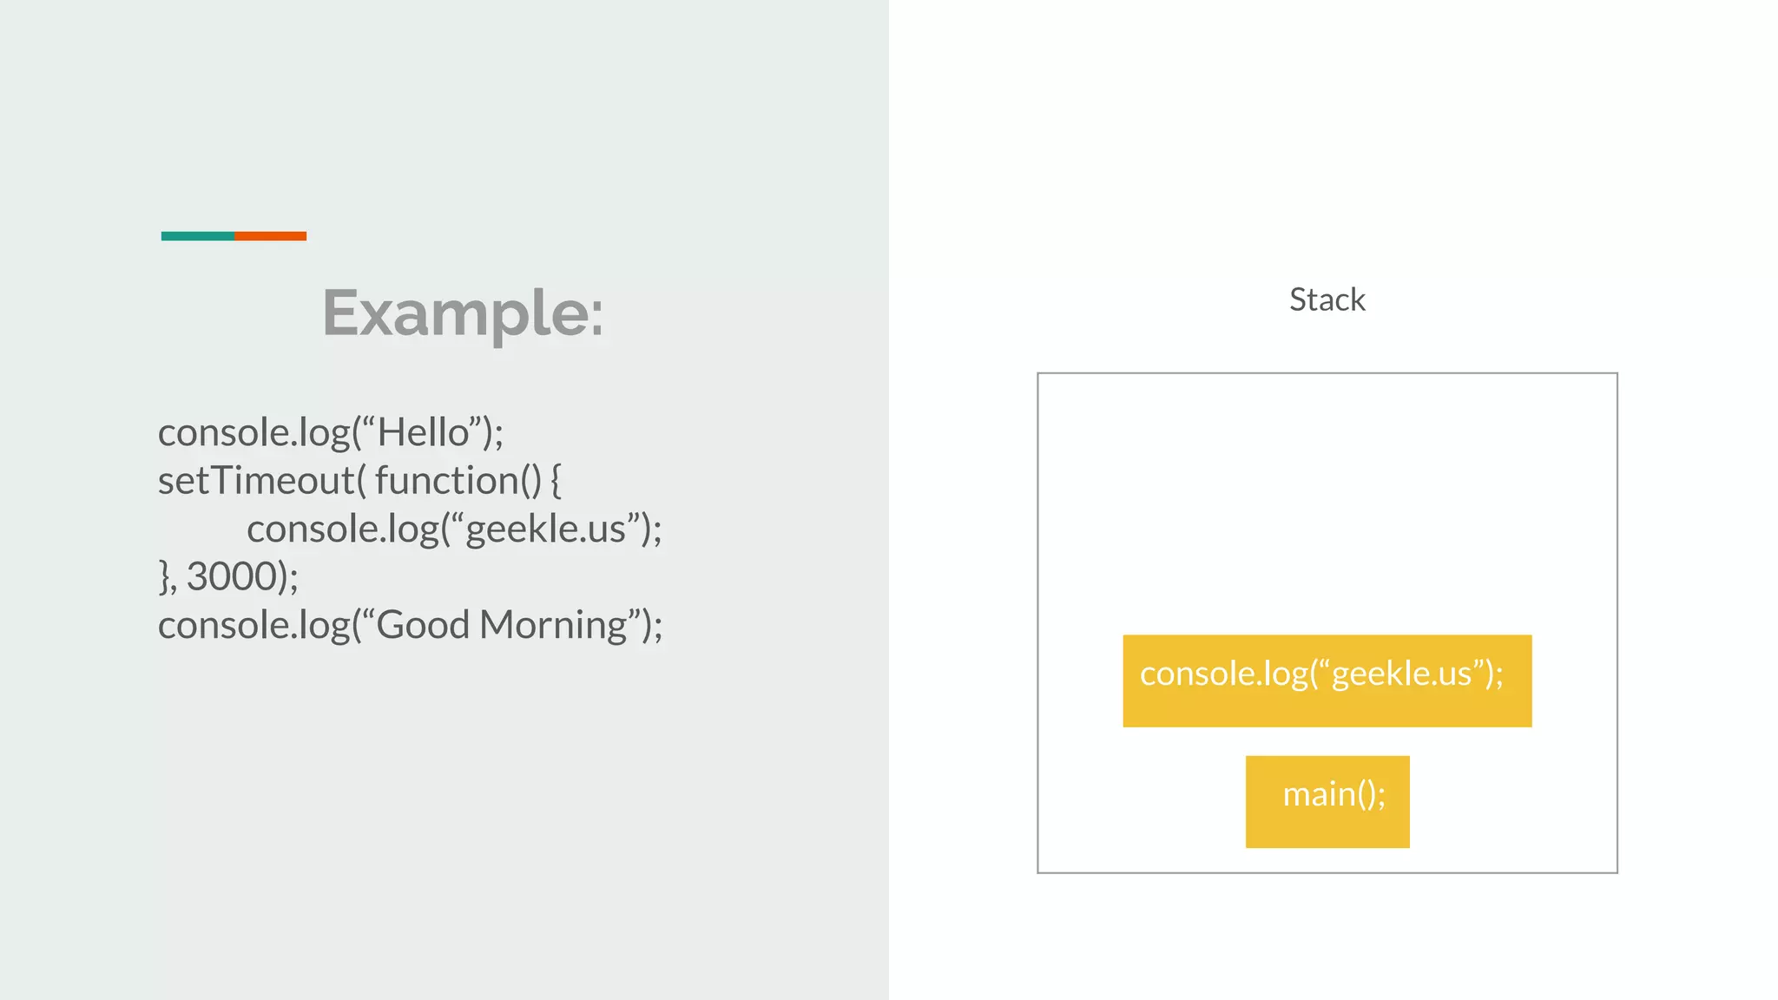Image resolution: width=1778 pixels, height=1000 pixels.
Task: Click the text main(); inside the yellow block
Action: click(x=1333, y=794)
